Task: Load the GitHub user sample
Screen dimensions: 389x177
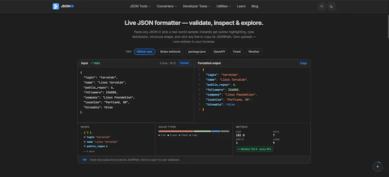Action: pyautogui.click(x=144, y=52)
